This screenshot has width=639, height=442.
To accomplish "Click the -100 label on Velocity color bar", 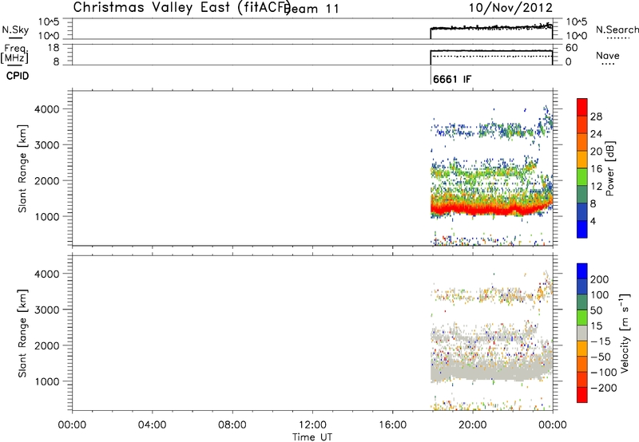I will tap(604, 373).
